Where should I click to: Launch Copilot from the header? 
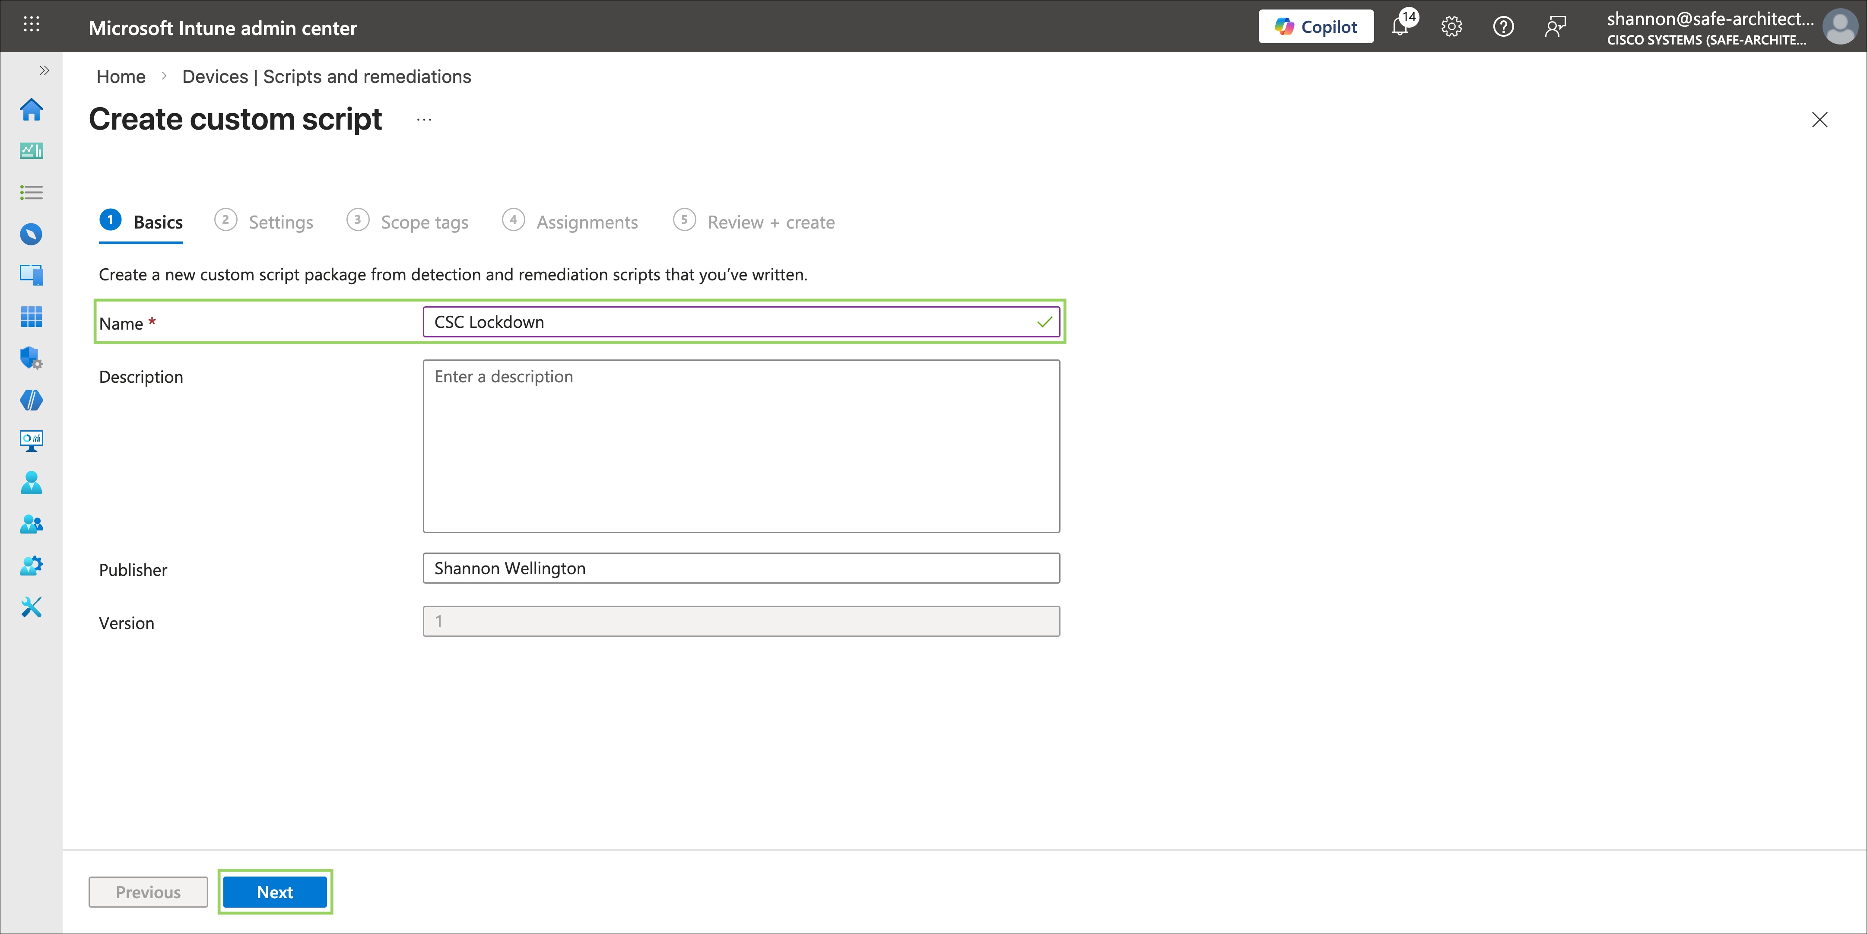click(x=1315, y=27)
